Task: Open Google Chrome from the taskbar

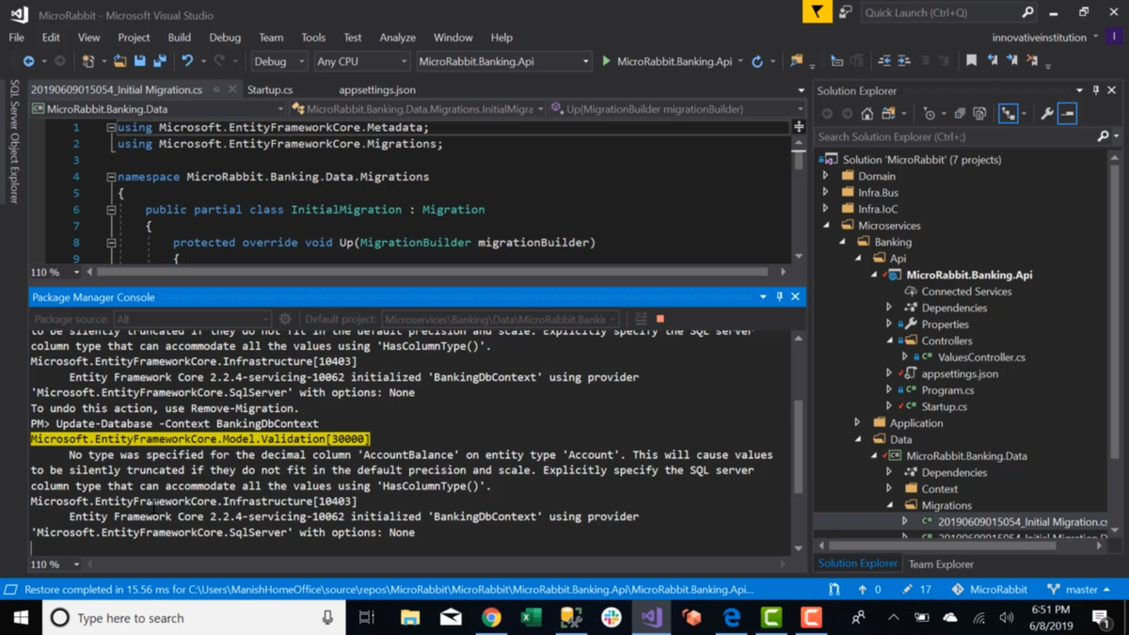Action: click(x=491, y=617)
